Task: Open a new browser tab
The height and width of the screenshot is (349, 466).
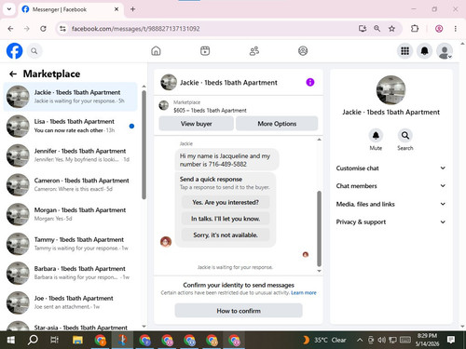Action: tap(132, 9)
